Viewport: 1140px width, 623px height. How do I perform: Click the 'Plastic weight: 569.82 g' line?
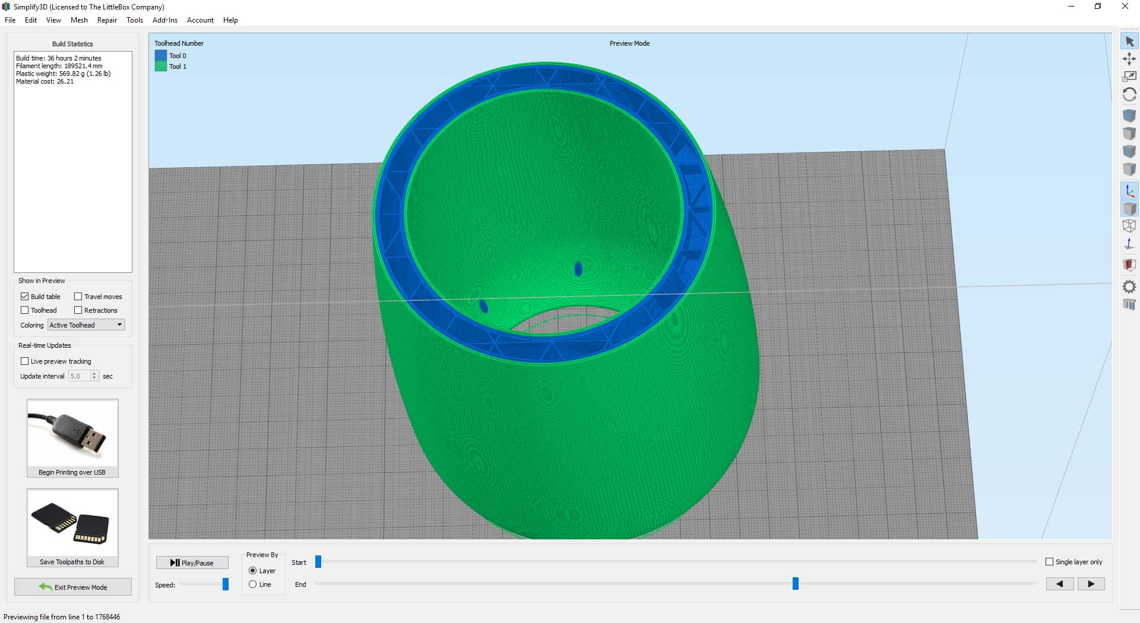(64, 74)
